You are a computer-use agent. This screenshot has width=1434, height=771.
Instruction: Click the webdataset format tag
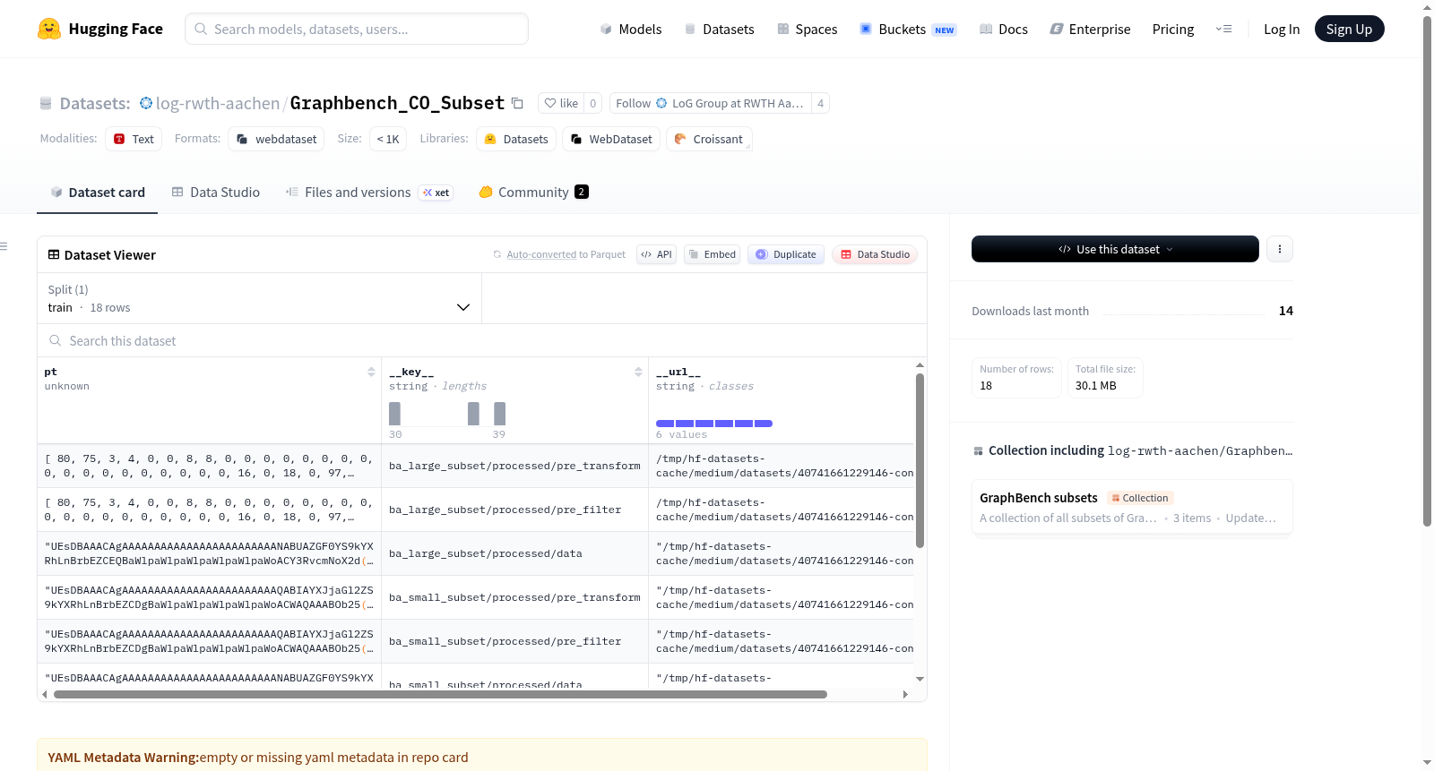coord(277,139)
